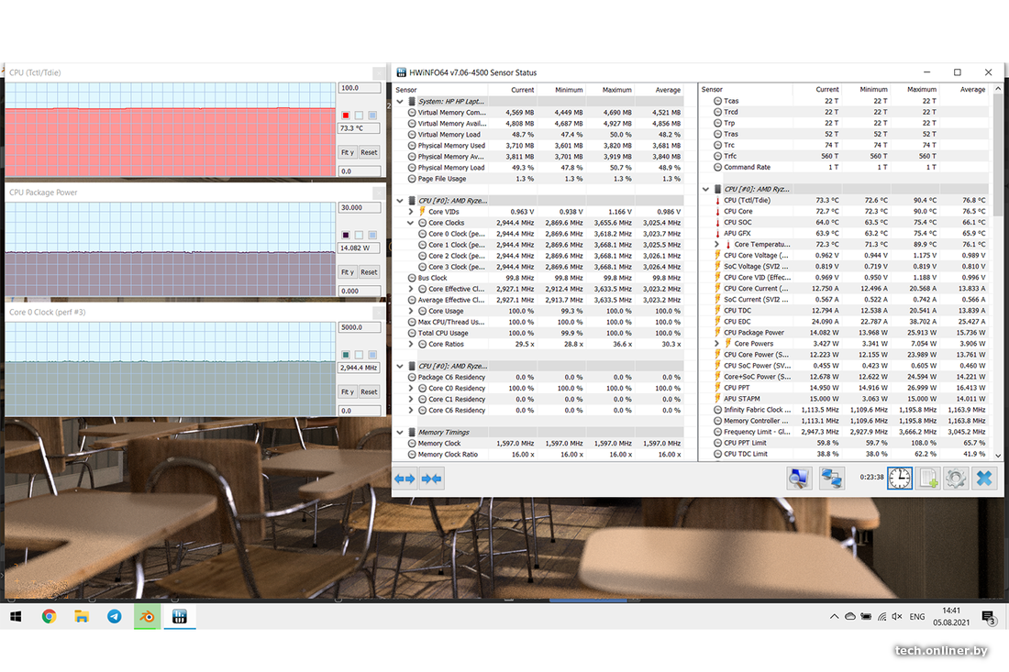The image size is (1009, 672).
Task: Open sensor settings gear icon
Action: pyautogui.click(x=956, y=478)
